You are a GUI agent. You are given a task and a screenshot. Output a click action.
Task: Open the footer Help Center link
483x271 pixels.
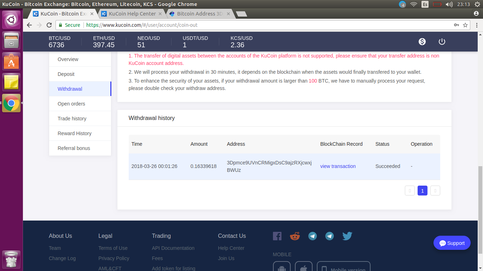pos(231,248)
